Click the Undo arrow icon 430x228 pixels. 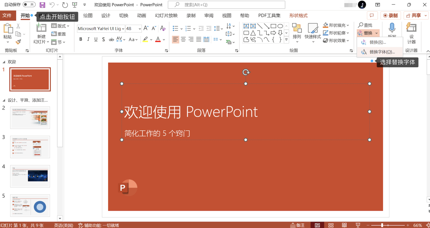52,5
